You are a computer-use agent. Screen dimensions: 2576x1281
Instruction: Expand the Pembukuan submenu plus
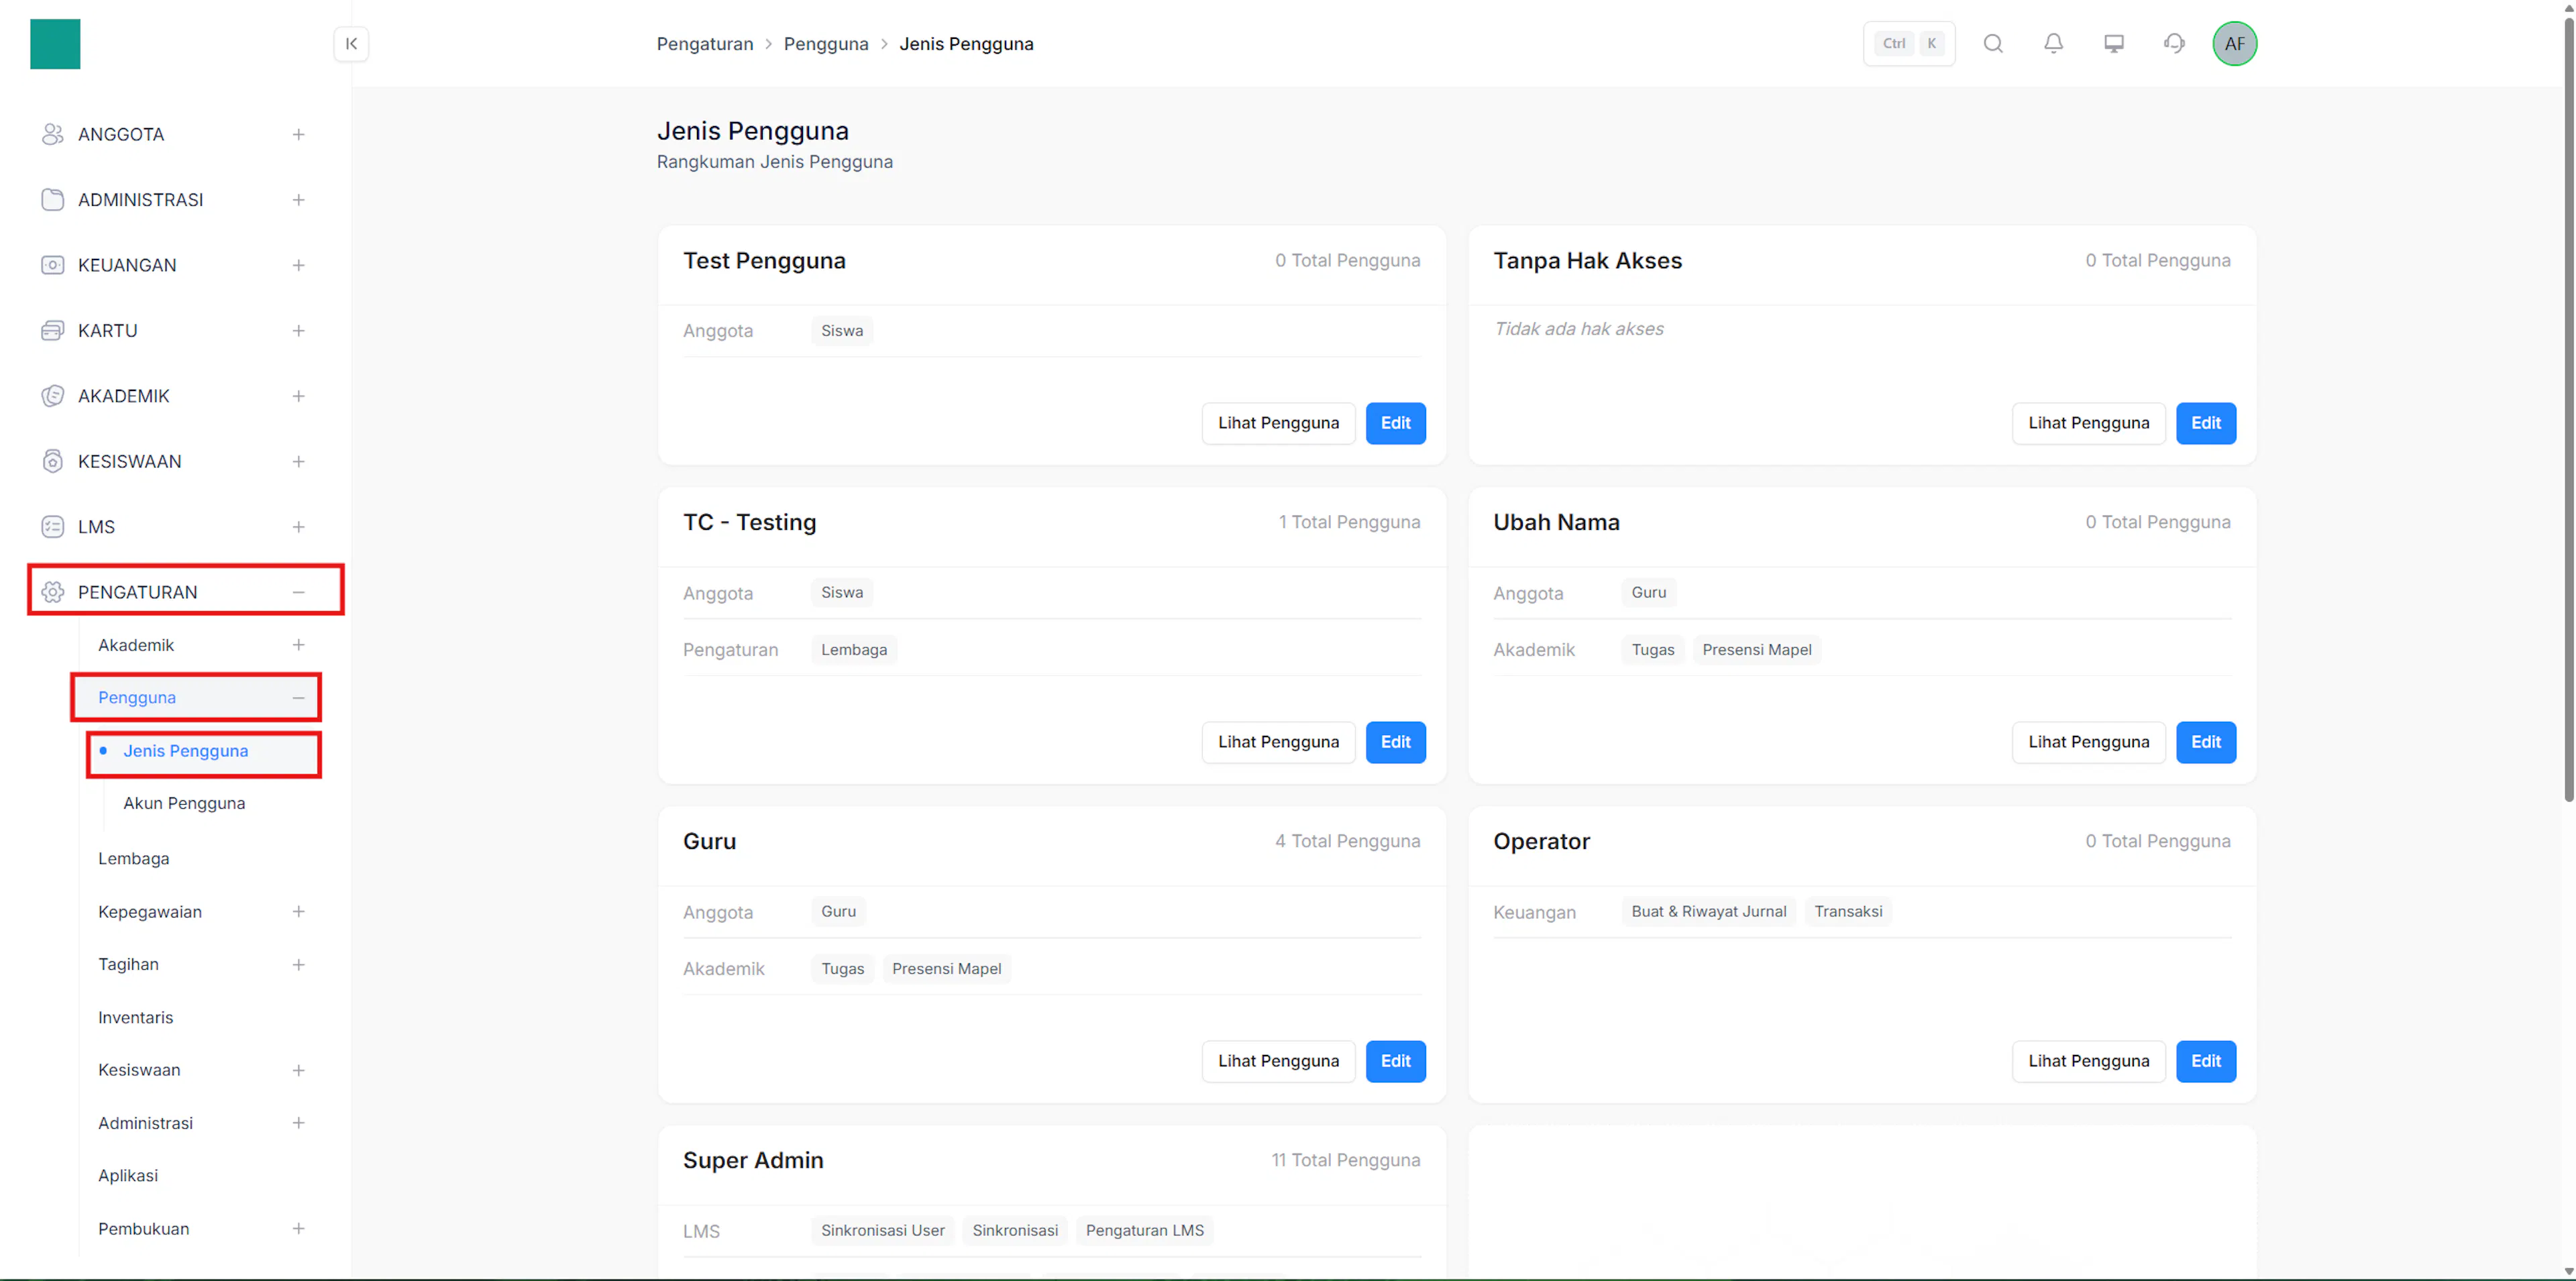pos(298,1229)
